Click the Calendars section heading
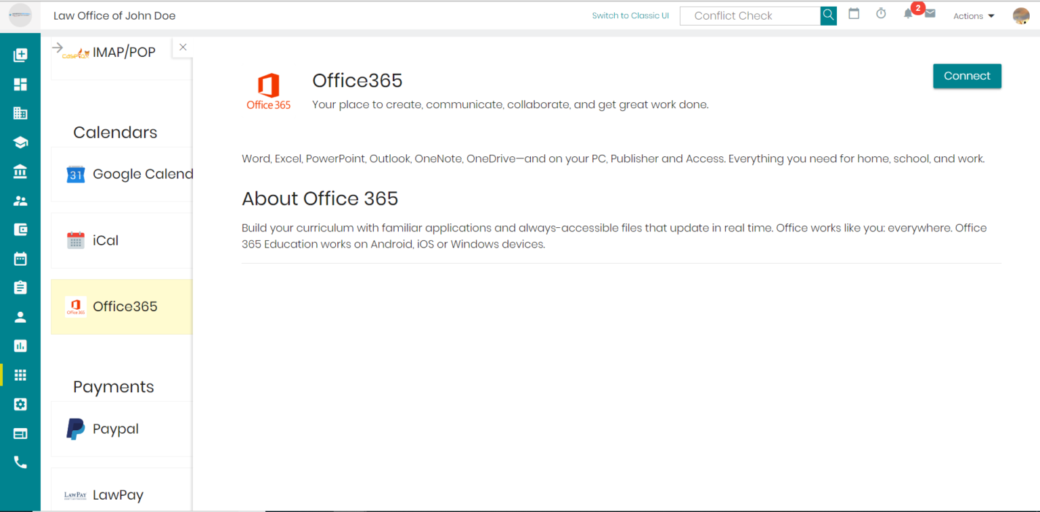Viewport: 1040px width, 512px height. [x=115, y=133]
